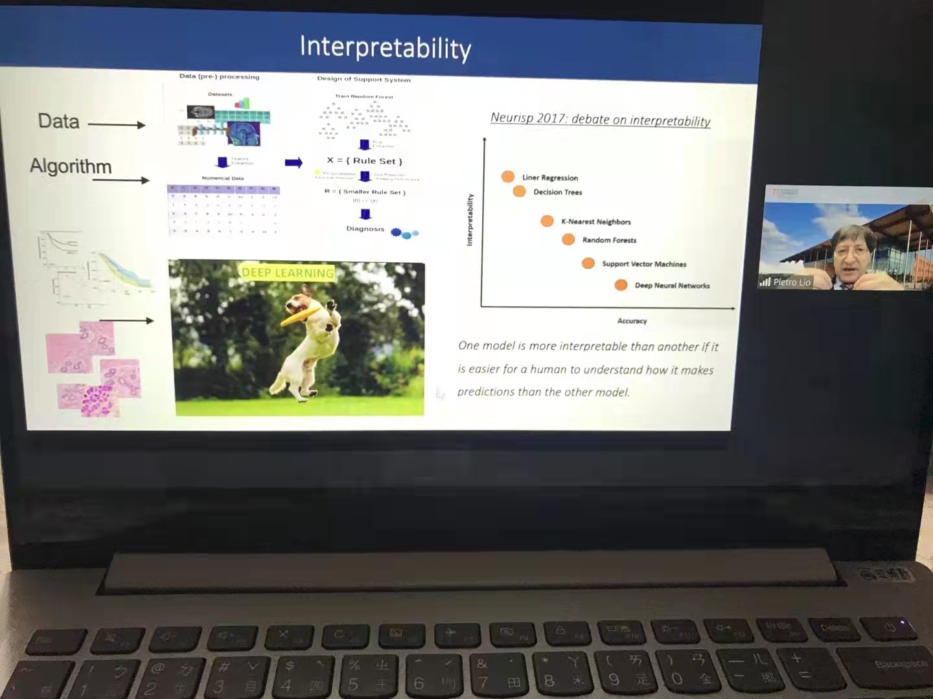Click the Neurisp 2017 debate underlined heading
933x699 pixels.
[x=600, y=120]
